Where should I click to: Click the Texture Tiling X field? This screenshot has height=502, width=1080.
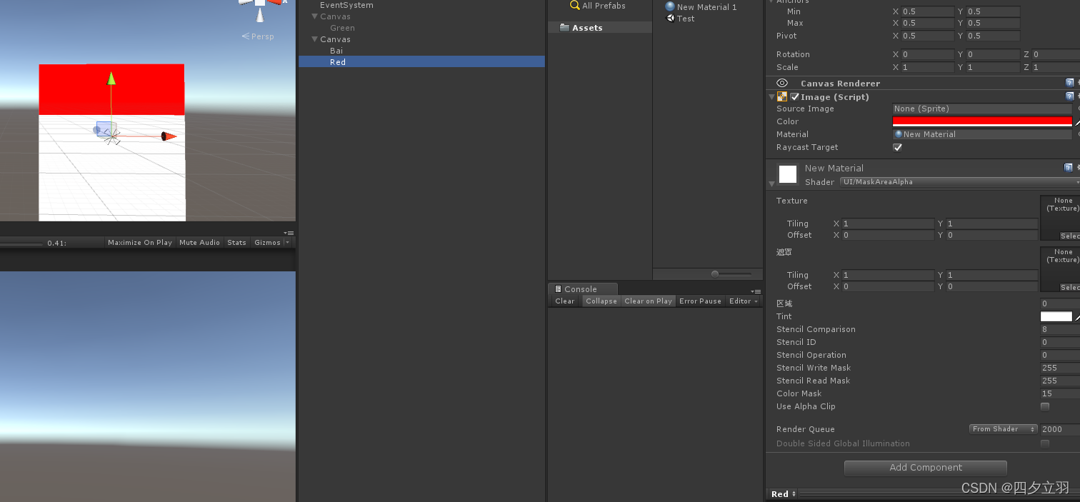[x=888, y=224]
